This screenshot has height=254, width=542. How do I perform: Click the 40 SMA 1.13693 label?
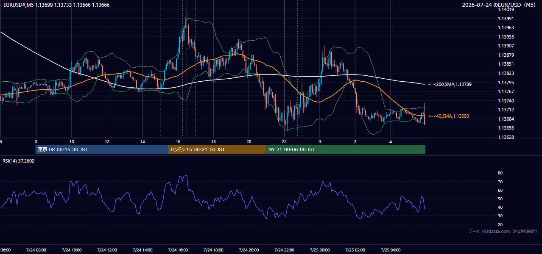click(448, 116)
